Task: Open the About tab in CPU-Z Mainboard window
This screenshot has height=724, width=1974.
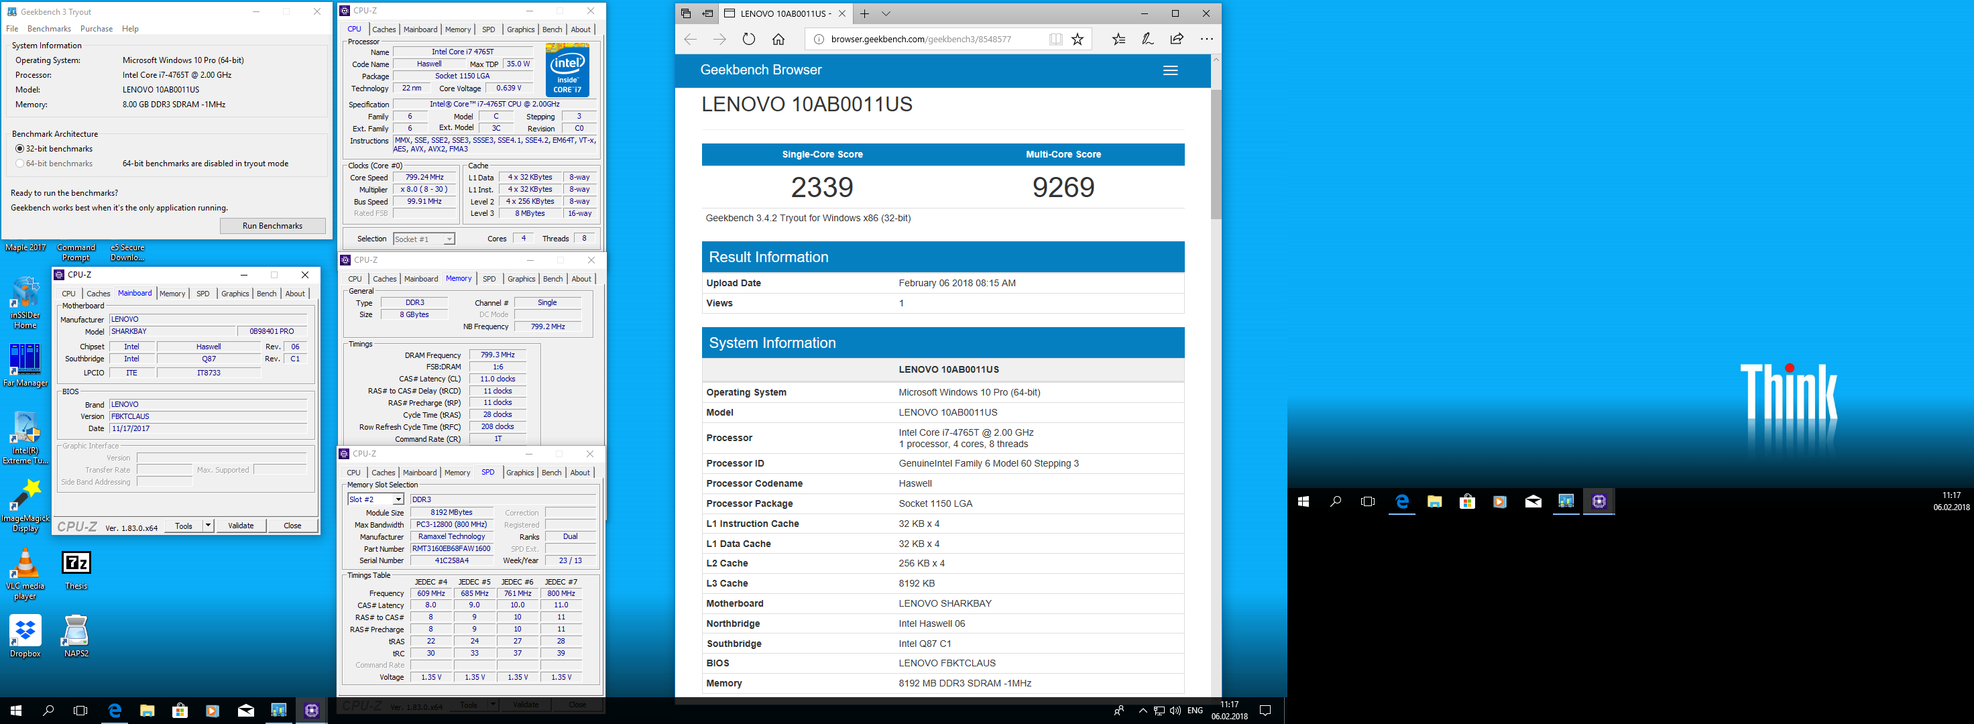Action: 295,294
